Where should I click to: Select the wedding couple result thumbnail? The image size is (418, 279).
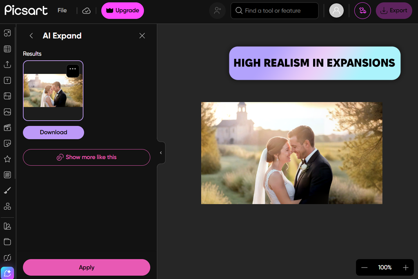53,91
